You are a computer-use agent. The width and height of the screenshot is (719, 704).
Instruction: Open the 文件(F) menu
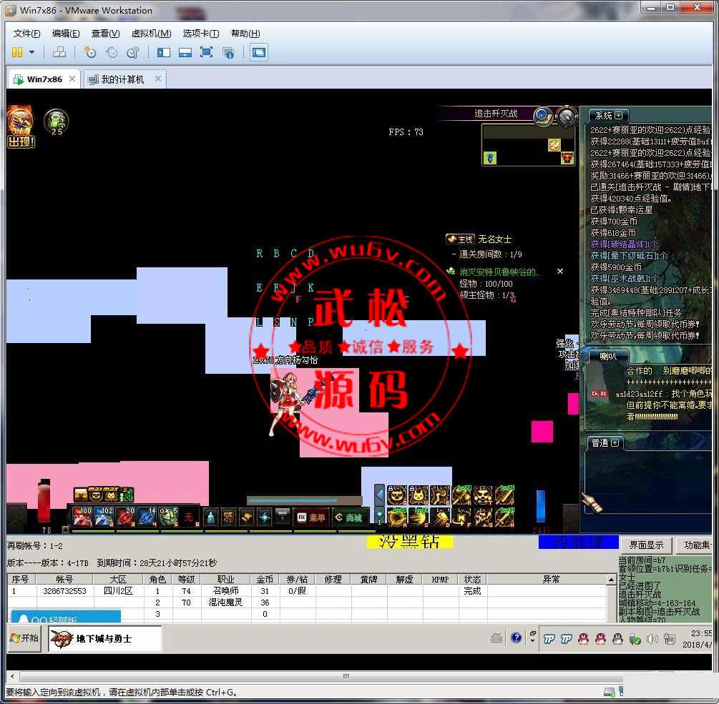click(x=26, y=34)
